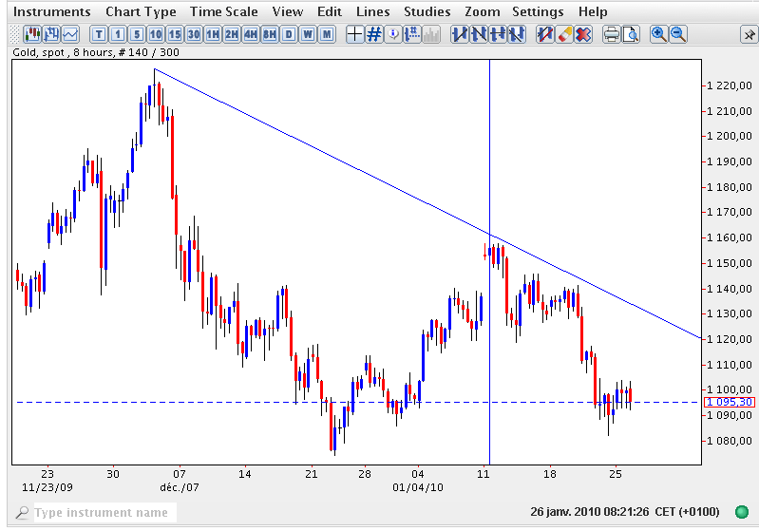Image resolution: width=759 pixels, height=531 pixels.
Task: Click the eraser tool icon
Action: pyautogui.click(x=564, y=34)
